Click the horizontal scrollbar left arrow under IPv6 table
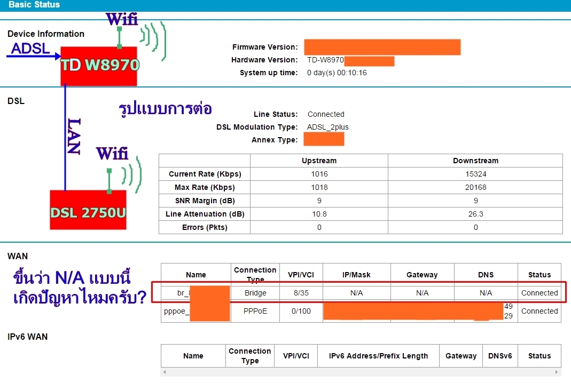 pos(165,372)
